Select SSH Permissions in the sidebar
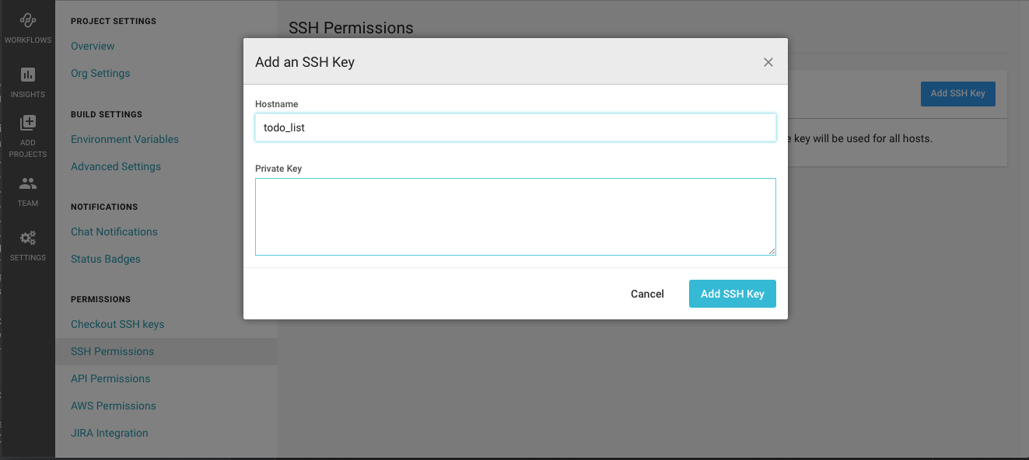Screen dimensions: 1029x460 112,350
